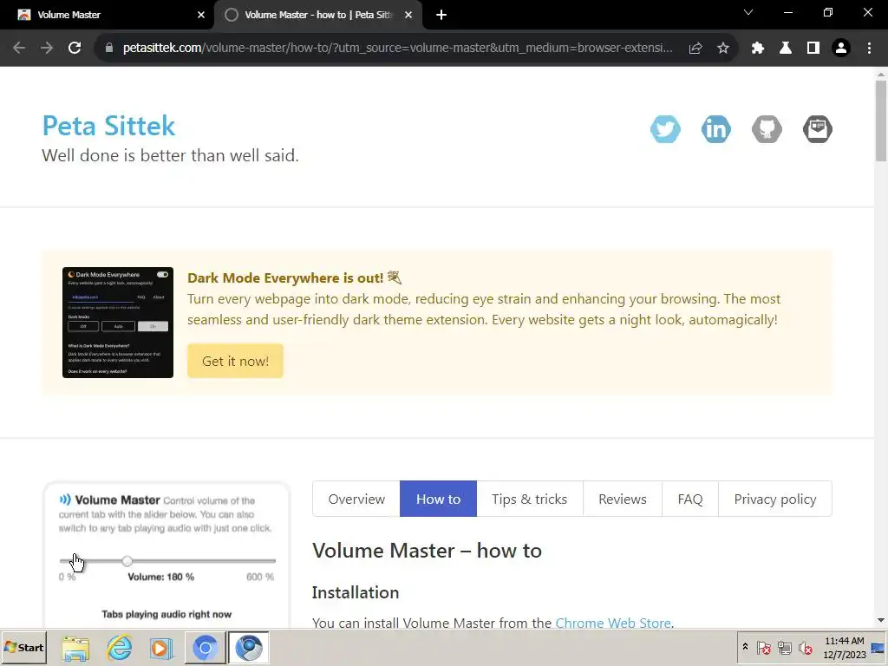Switch to the Overview tab

(x=356, y=499)
